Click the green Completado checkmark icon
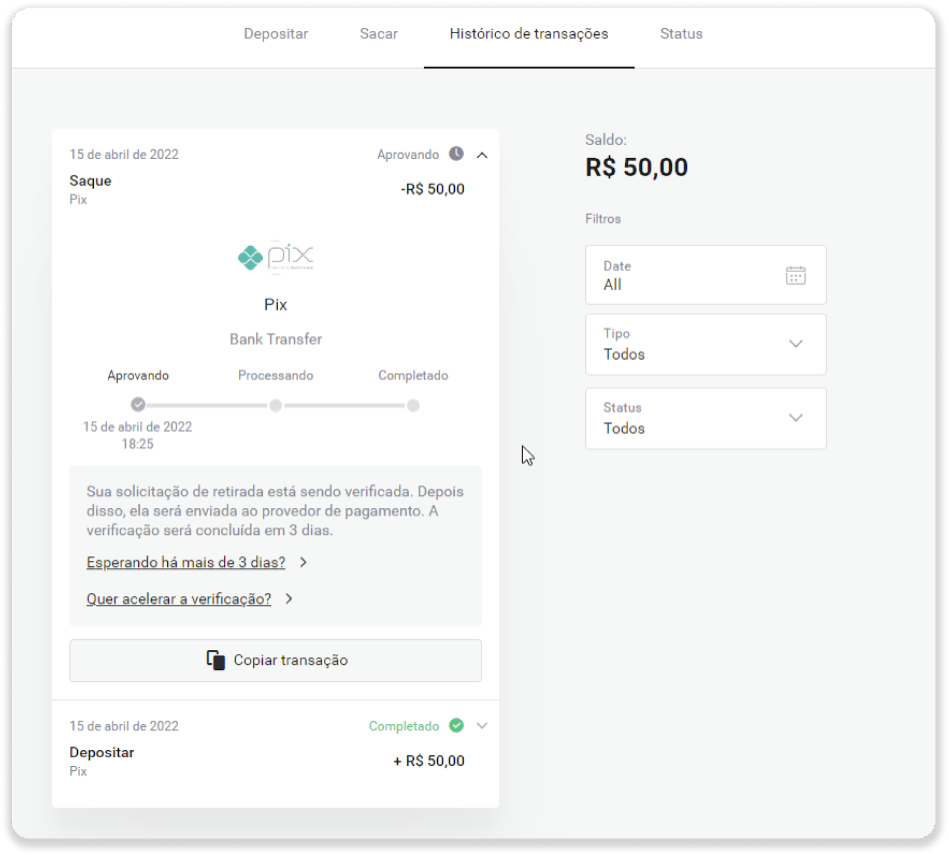This screenshot has height=855, width=949. pyautogui.click(x=456, y=726)
